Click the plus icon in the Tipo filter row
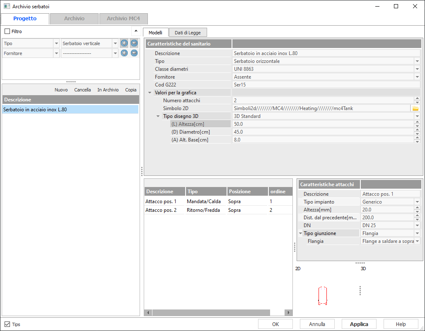 point(124,43)
